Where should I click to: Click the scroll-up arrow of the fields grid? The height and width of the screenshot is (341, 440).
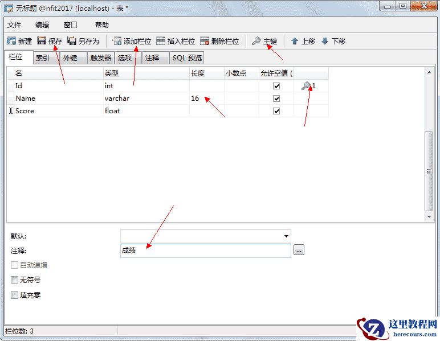point(429,72)
